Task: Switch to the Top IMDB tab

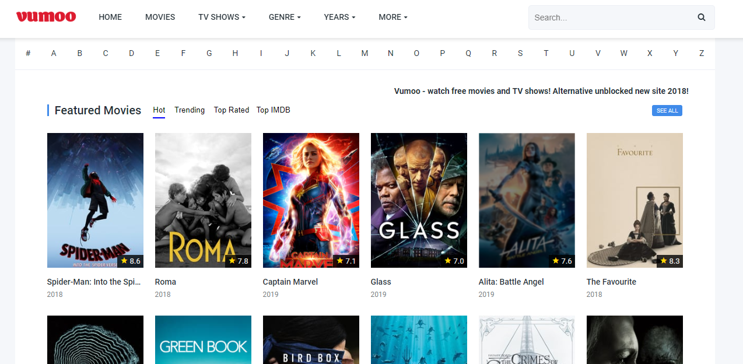Action: tap(274, 110)
